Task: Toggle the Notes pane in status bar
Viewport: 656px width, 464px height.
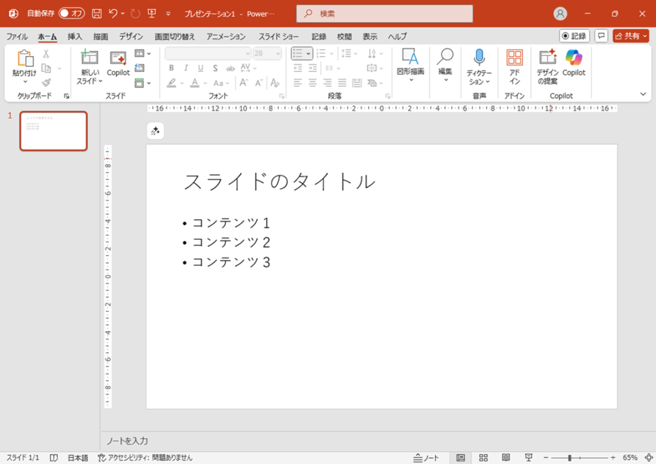Action: 427,458
